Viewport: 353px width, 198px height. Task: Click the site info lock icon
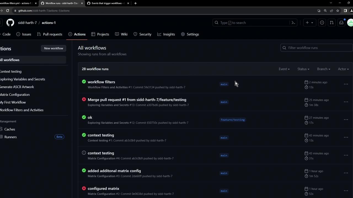coord(15,10)
